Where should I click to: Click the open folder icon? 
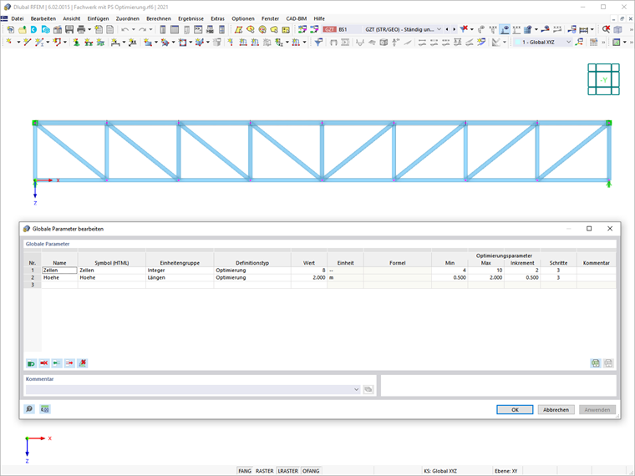(23, 29)
